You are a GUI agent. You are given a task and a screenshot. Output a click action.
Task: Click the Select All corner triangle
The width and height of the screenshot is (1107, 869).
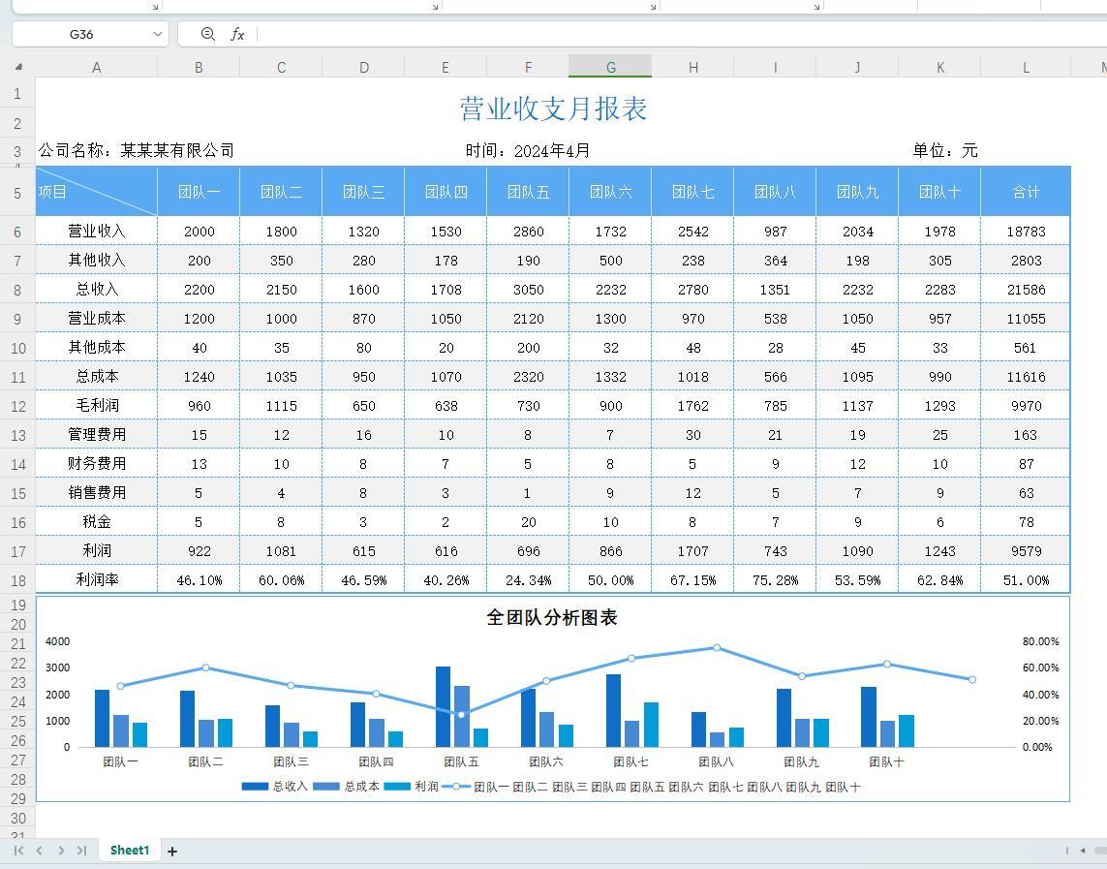click(18, 67)
